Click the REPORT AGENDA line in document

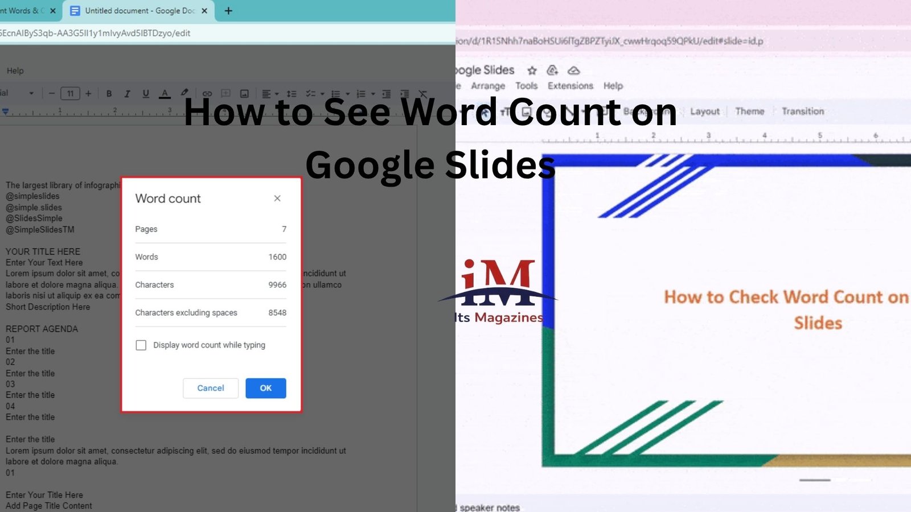click(42, 329)
